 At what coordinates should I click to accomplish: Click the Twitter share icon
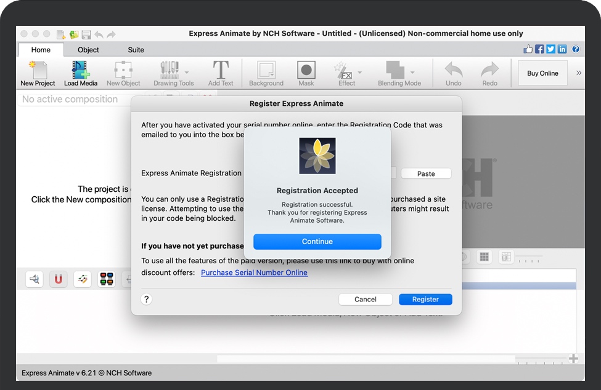[x=550, y=49]
